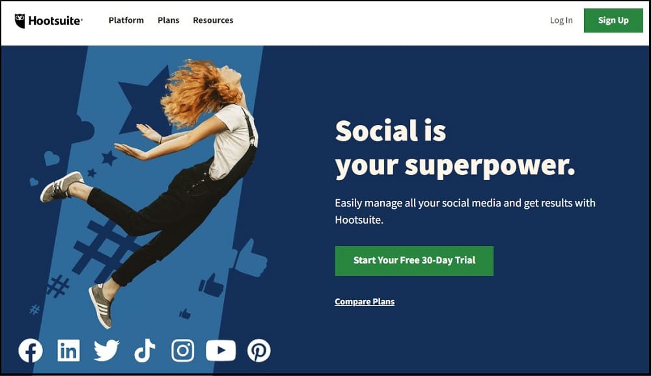The image size is (651, 376).
Task: Click the large thumbs-up graphic
Action: coord(249,259)
